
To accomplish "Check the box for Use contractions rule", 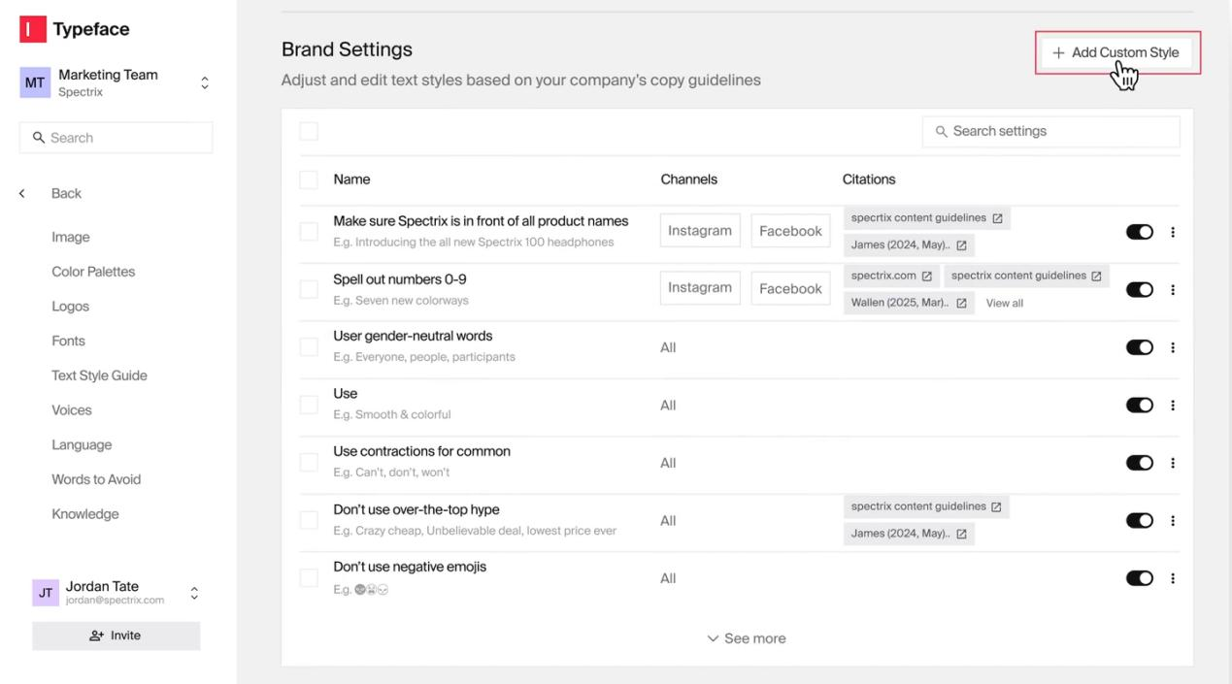I will click(309, 463).
